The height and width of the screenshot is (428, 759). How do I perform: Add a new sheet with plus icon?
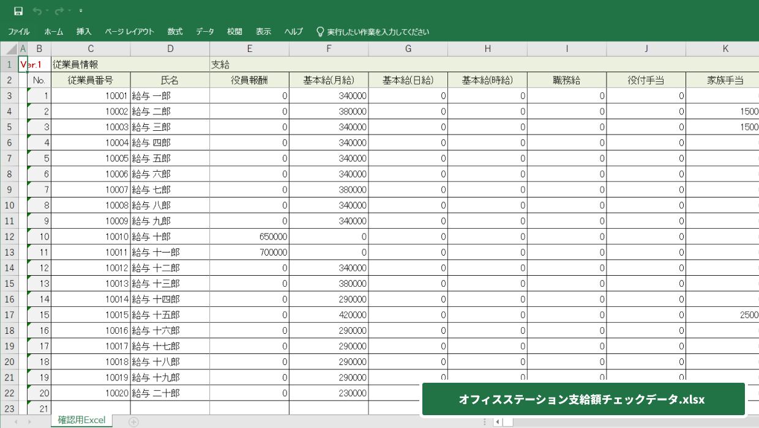pyautogui.click(x=133, y=421)
